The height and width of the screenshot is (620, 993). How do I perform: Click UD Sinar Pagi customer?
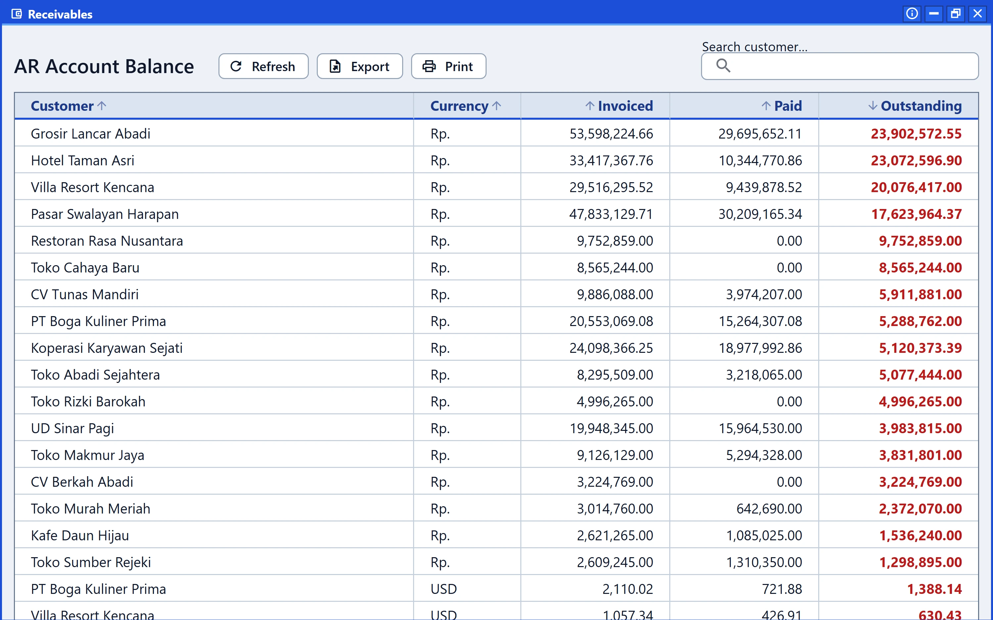72,428
